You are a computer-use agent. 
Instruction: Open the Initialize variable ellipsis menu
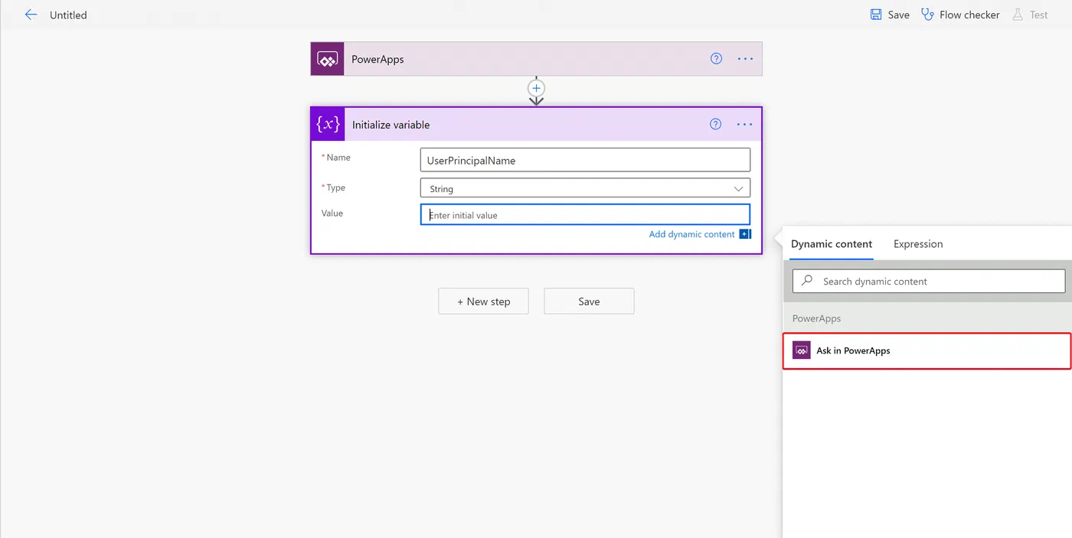tap(745, 124)
